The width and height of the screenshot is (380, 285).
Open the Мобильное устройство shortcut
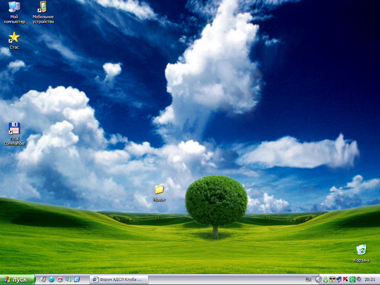(x=43, y=7)
